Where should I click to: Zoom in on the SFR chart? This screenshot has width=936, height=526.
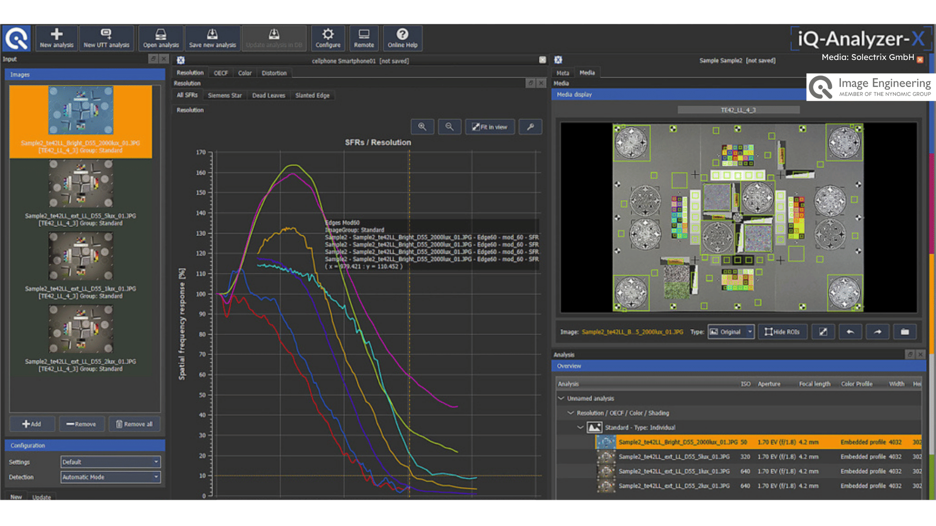(422, 127)
